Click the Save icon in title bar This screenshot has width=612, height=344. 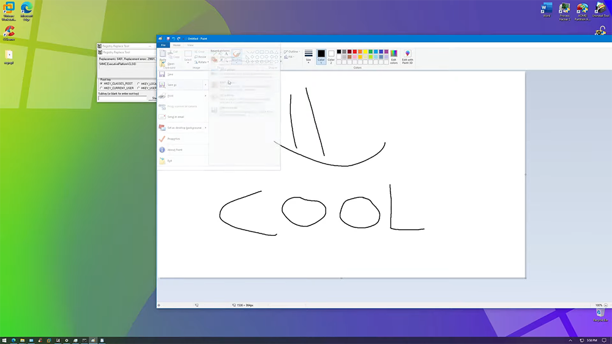168,38
